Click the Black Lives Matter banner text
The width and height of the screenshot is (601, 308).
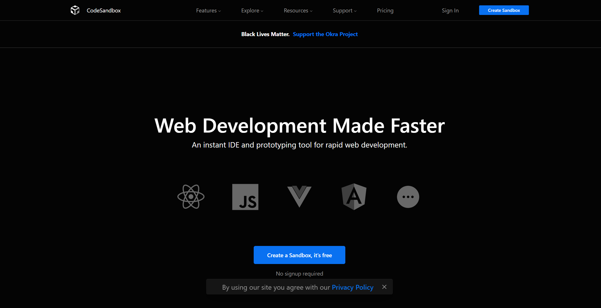(x=265, y=34)
